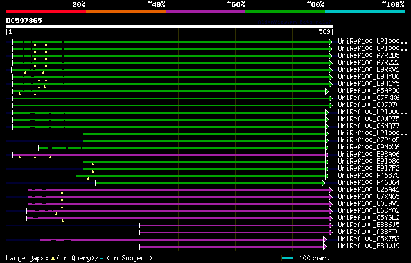This screenshot has height=263, width=411.
Task: Click the purple alignment bar of B8A0J9
Action: (x=232, y=247)
